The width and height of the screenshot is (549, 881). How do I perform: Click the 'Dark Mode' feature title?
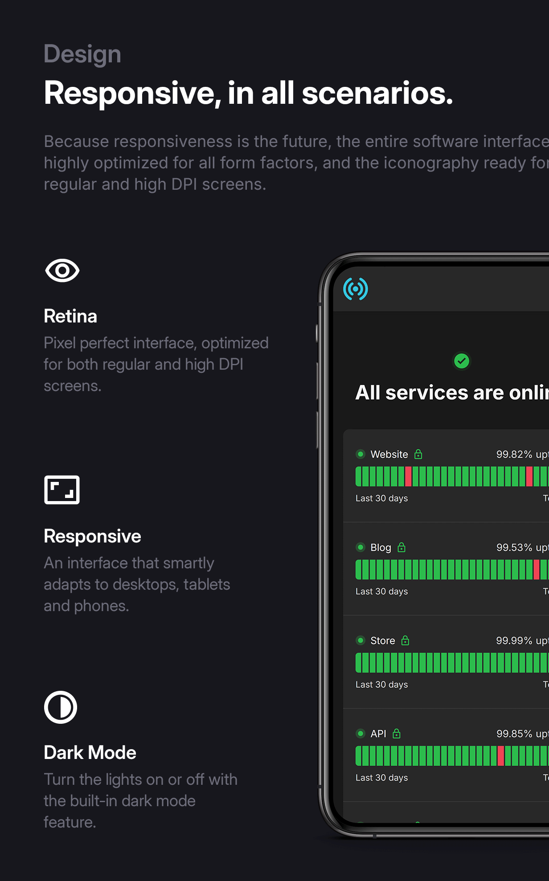pos(90,753)
